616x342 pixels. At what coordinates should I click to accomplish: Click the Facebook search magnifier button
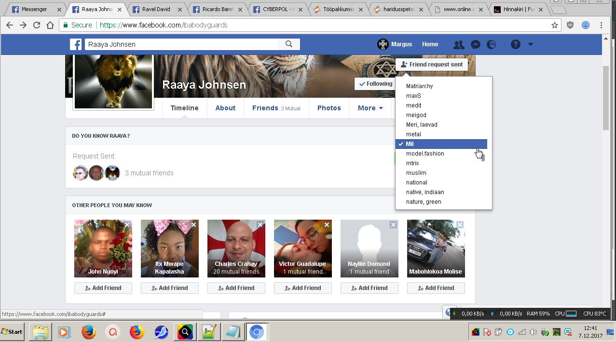click(x=289, y=44)
